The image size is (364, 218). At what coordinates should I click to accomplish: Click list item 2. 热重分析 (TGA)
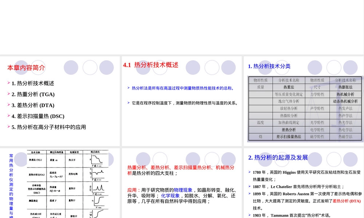(33, 94)
